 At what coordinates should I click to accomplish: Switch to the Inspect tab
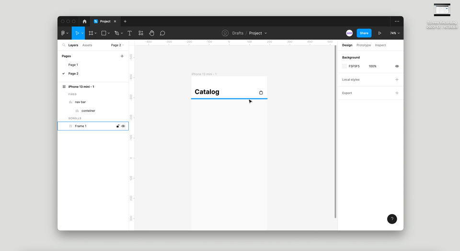tap(380, 45)
